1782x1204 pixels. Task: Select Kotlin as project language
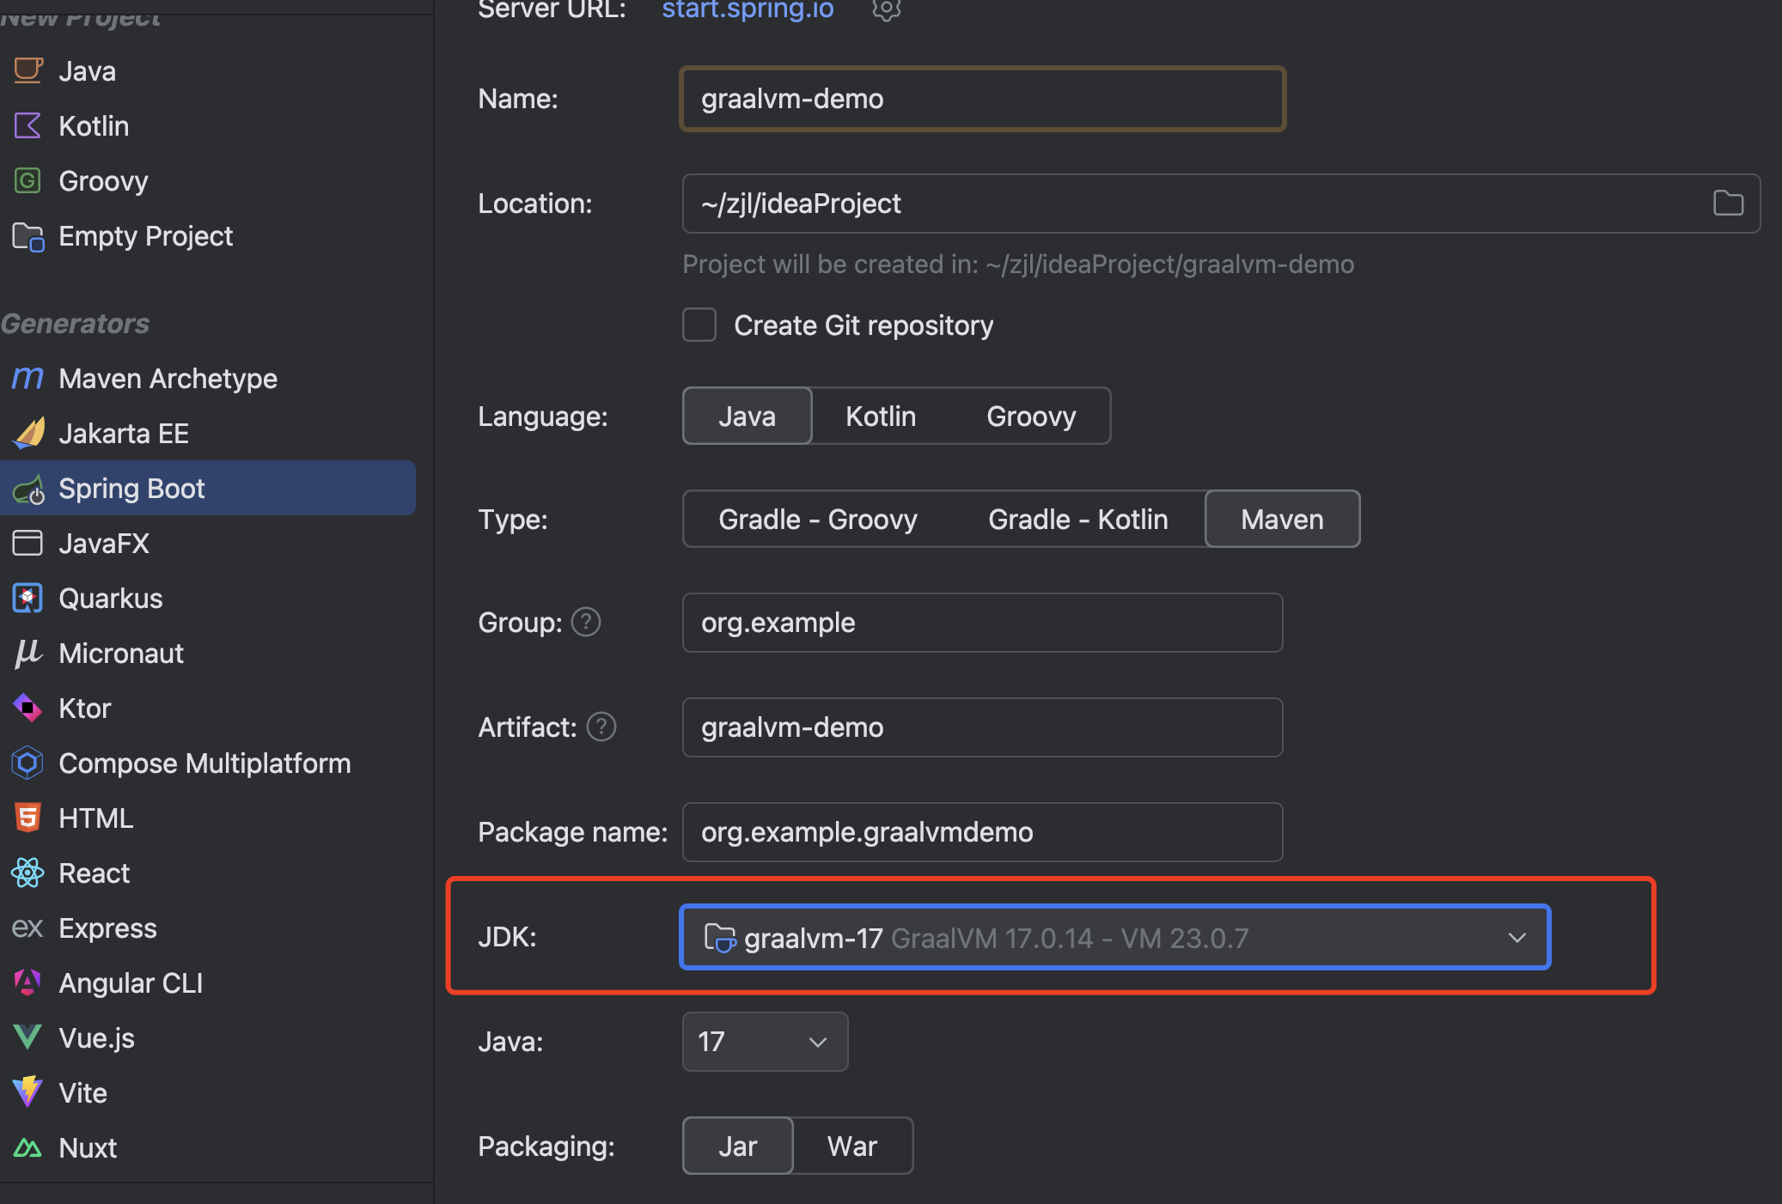(881, 416)
